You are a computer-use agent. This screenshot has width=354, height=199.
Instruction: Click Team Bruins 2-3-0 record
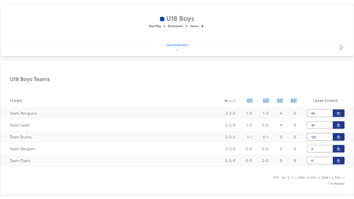tap(230, 137)
